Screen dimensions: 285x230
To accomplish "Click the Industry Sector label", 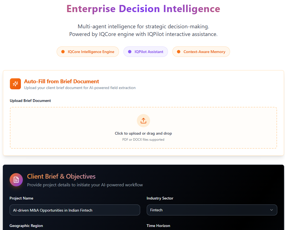I will (160, 198).
